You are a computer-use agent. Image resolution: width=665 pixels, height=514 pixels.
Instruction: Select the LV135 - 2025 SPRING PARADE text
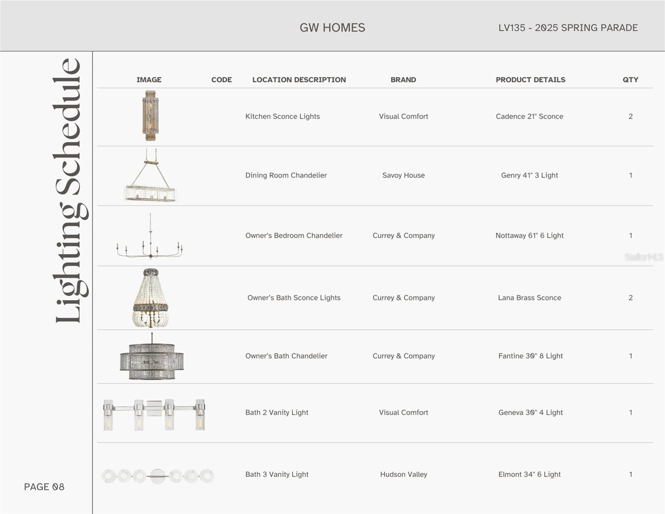[568, 28]
